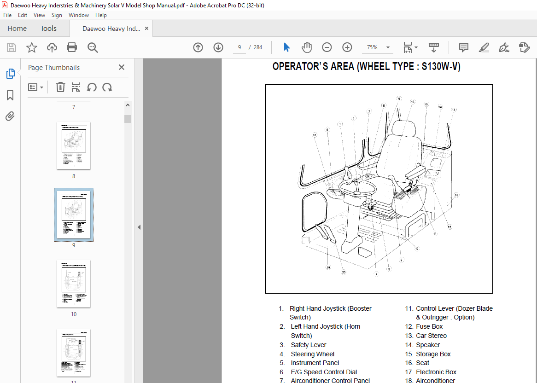The height and width of the screenshot is (383, 537).
Task: Open the Window menu
Action: (x=79, y=15)
